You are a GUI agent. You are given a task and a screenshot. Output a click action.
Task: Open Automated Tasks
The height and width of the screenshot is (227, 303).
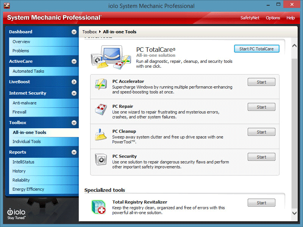click(x=44, y=71)
